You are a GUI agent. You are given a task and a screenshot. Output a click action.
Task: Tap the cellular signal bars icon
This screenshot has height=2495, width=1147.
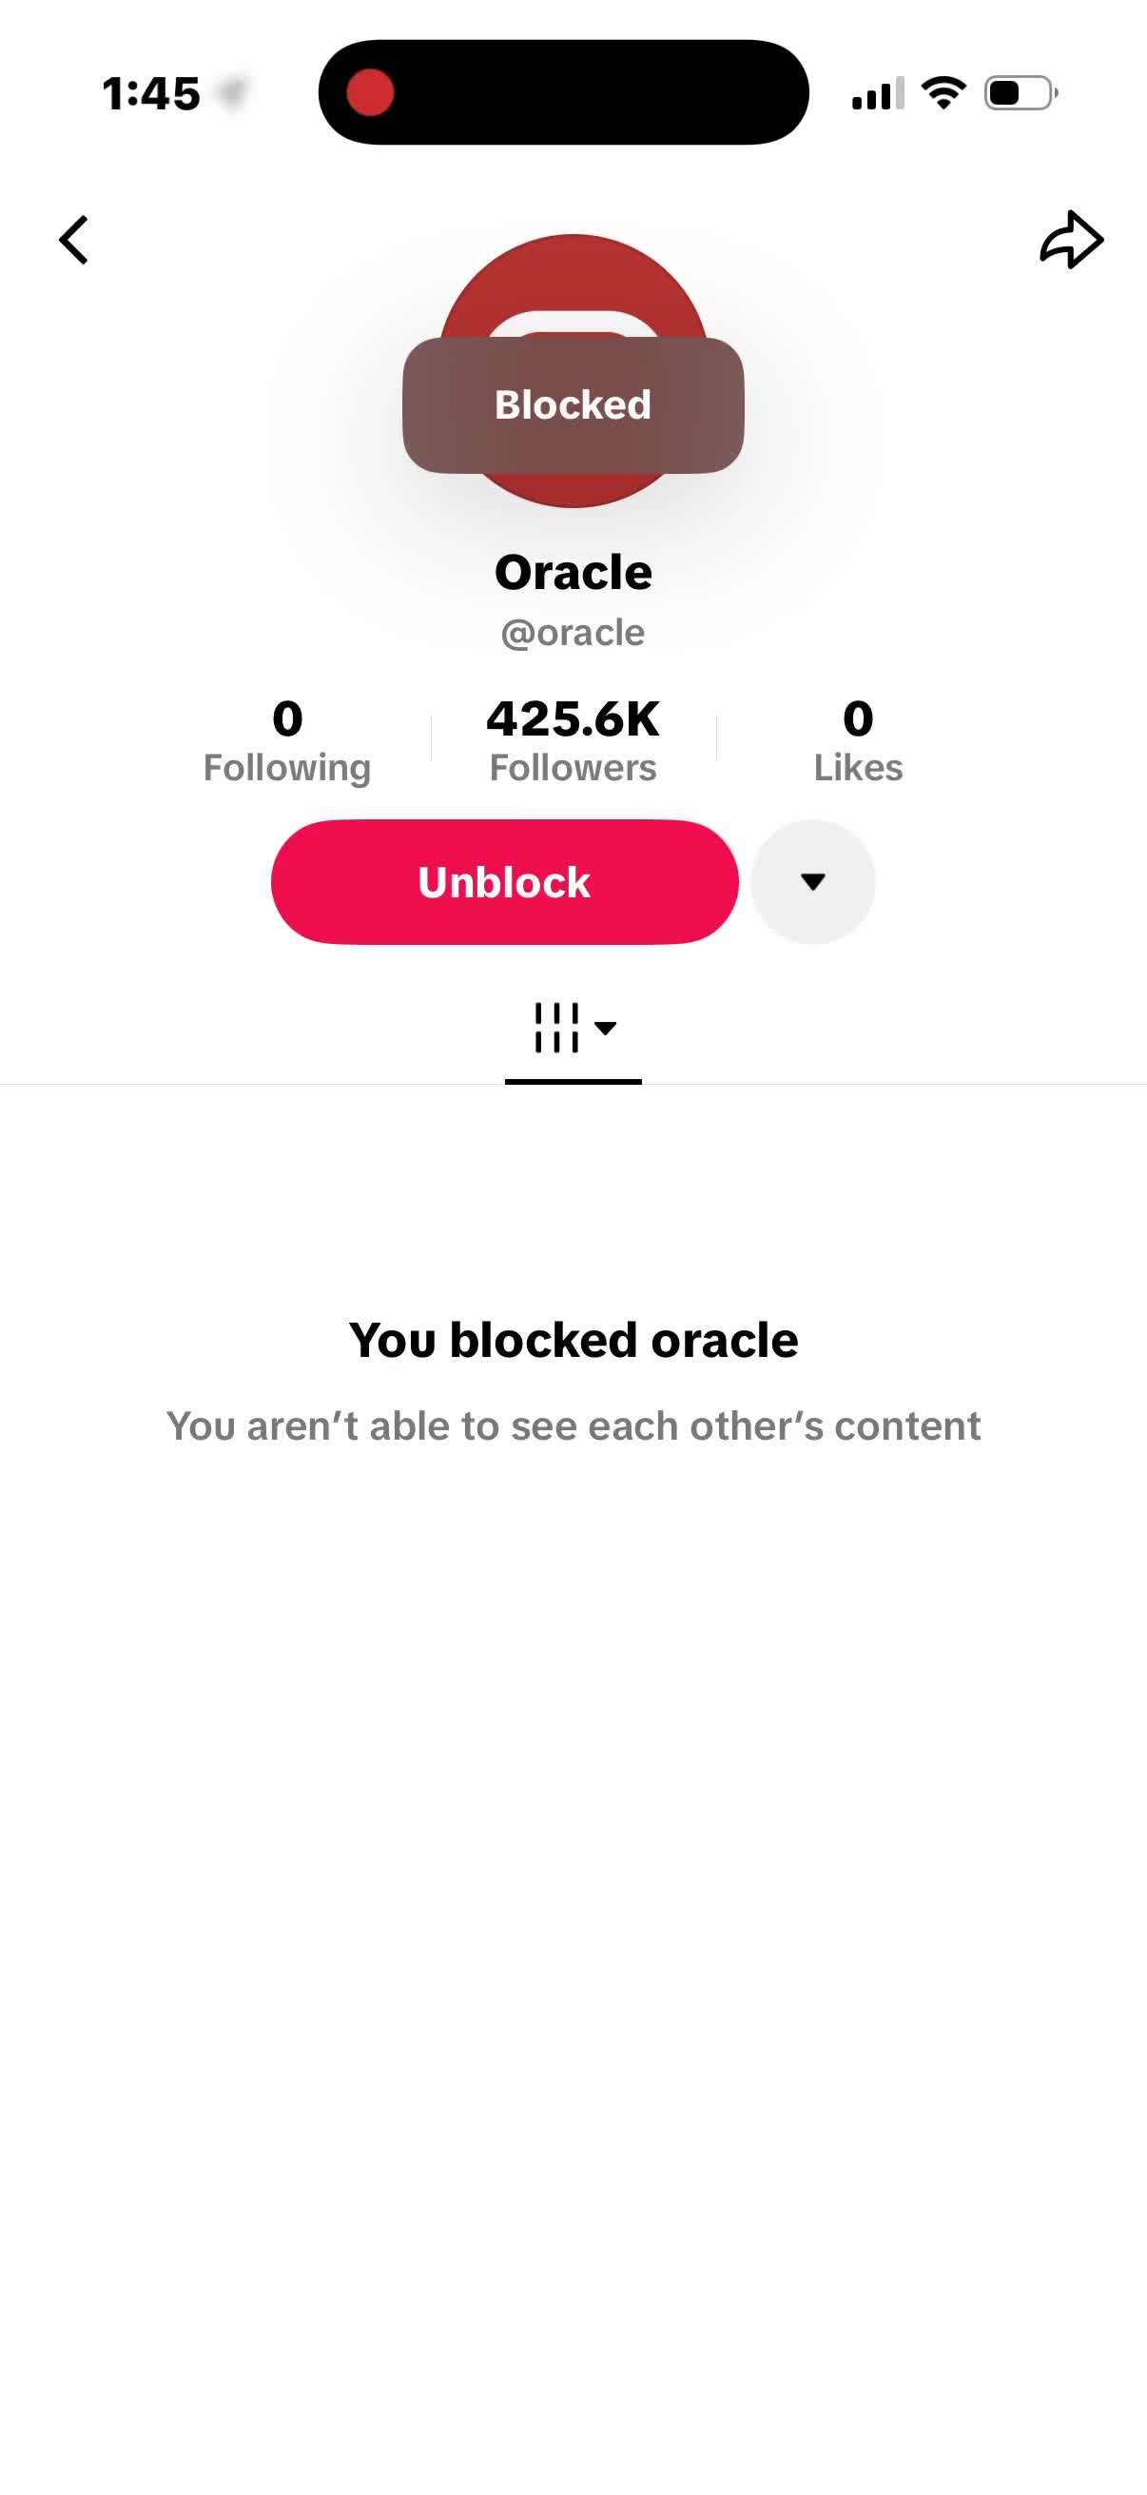pos(878,93)
